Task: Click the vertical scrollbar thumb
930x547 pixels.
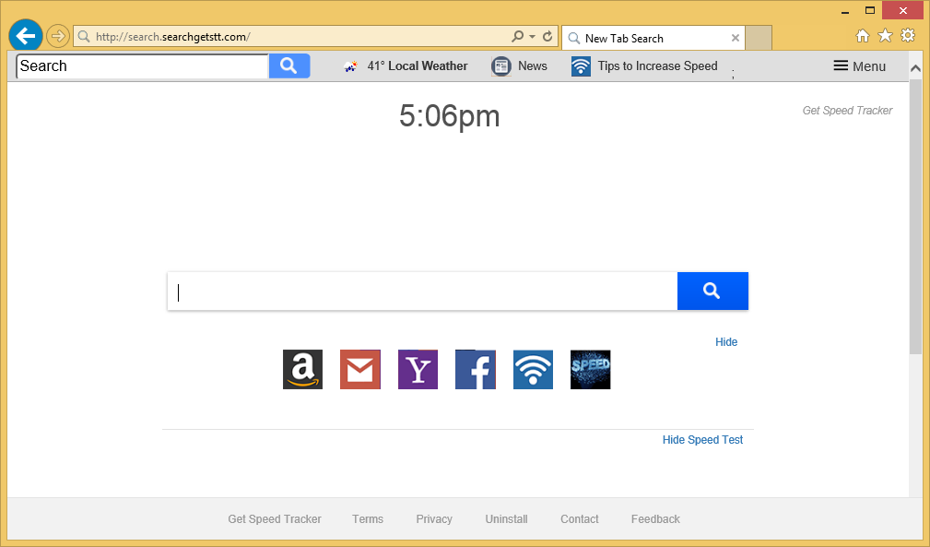Action: [x=915, y=217]
